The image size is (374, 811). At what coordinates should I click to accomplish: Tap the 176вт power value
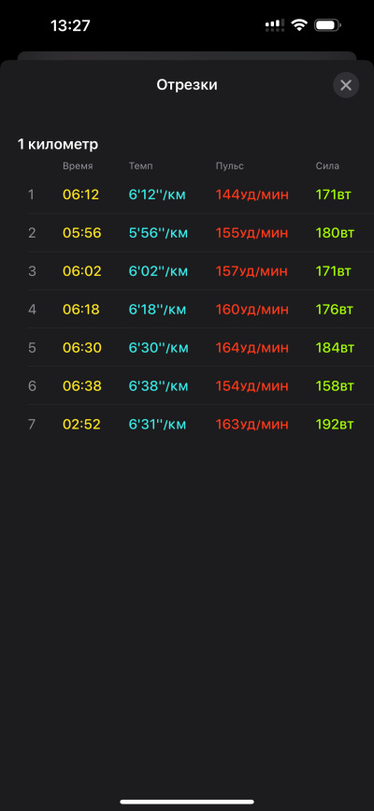(335, 310)
